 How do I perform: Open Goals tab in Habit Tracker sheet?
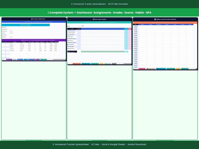[102, 64]
